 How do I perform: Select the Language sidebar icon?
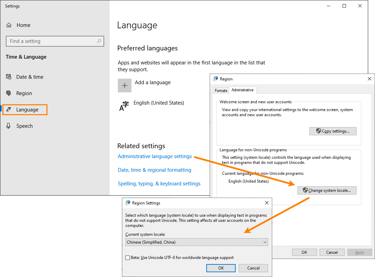[9, 109]
